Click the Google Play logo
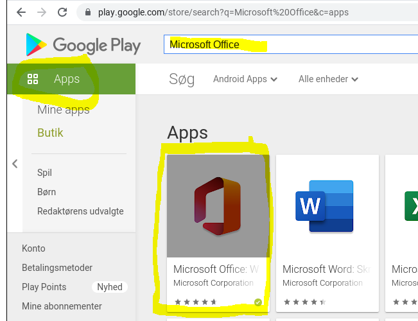Image resolution: width=418 pixels, height=321 pixels. click(x=83, y=45)
